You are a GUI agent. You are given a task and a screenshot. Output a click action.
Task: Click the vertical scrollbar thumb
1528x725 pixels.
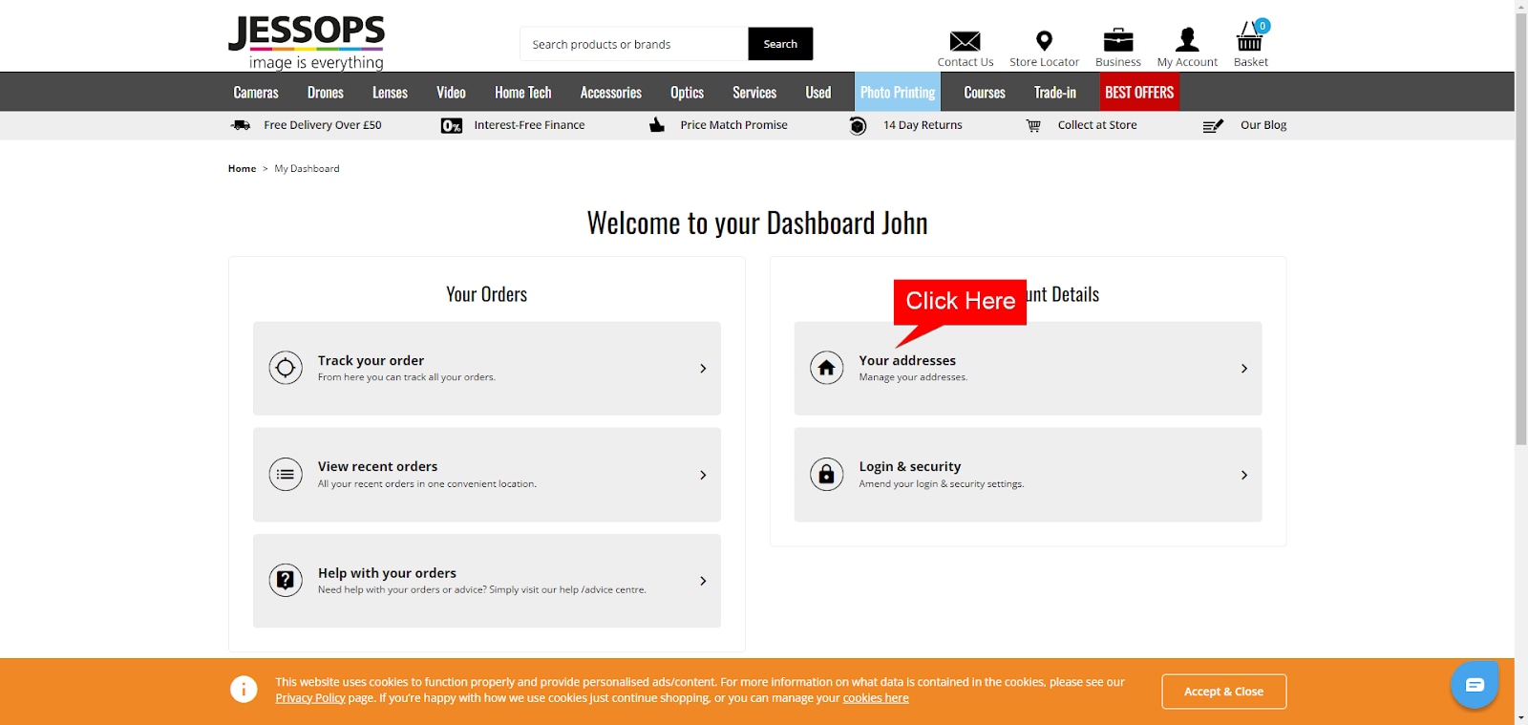pyautogui.click(x=1521, y=229)
